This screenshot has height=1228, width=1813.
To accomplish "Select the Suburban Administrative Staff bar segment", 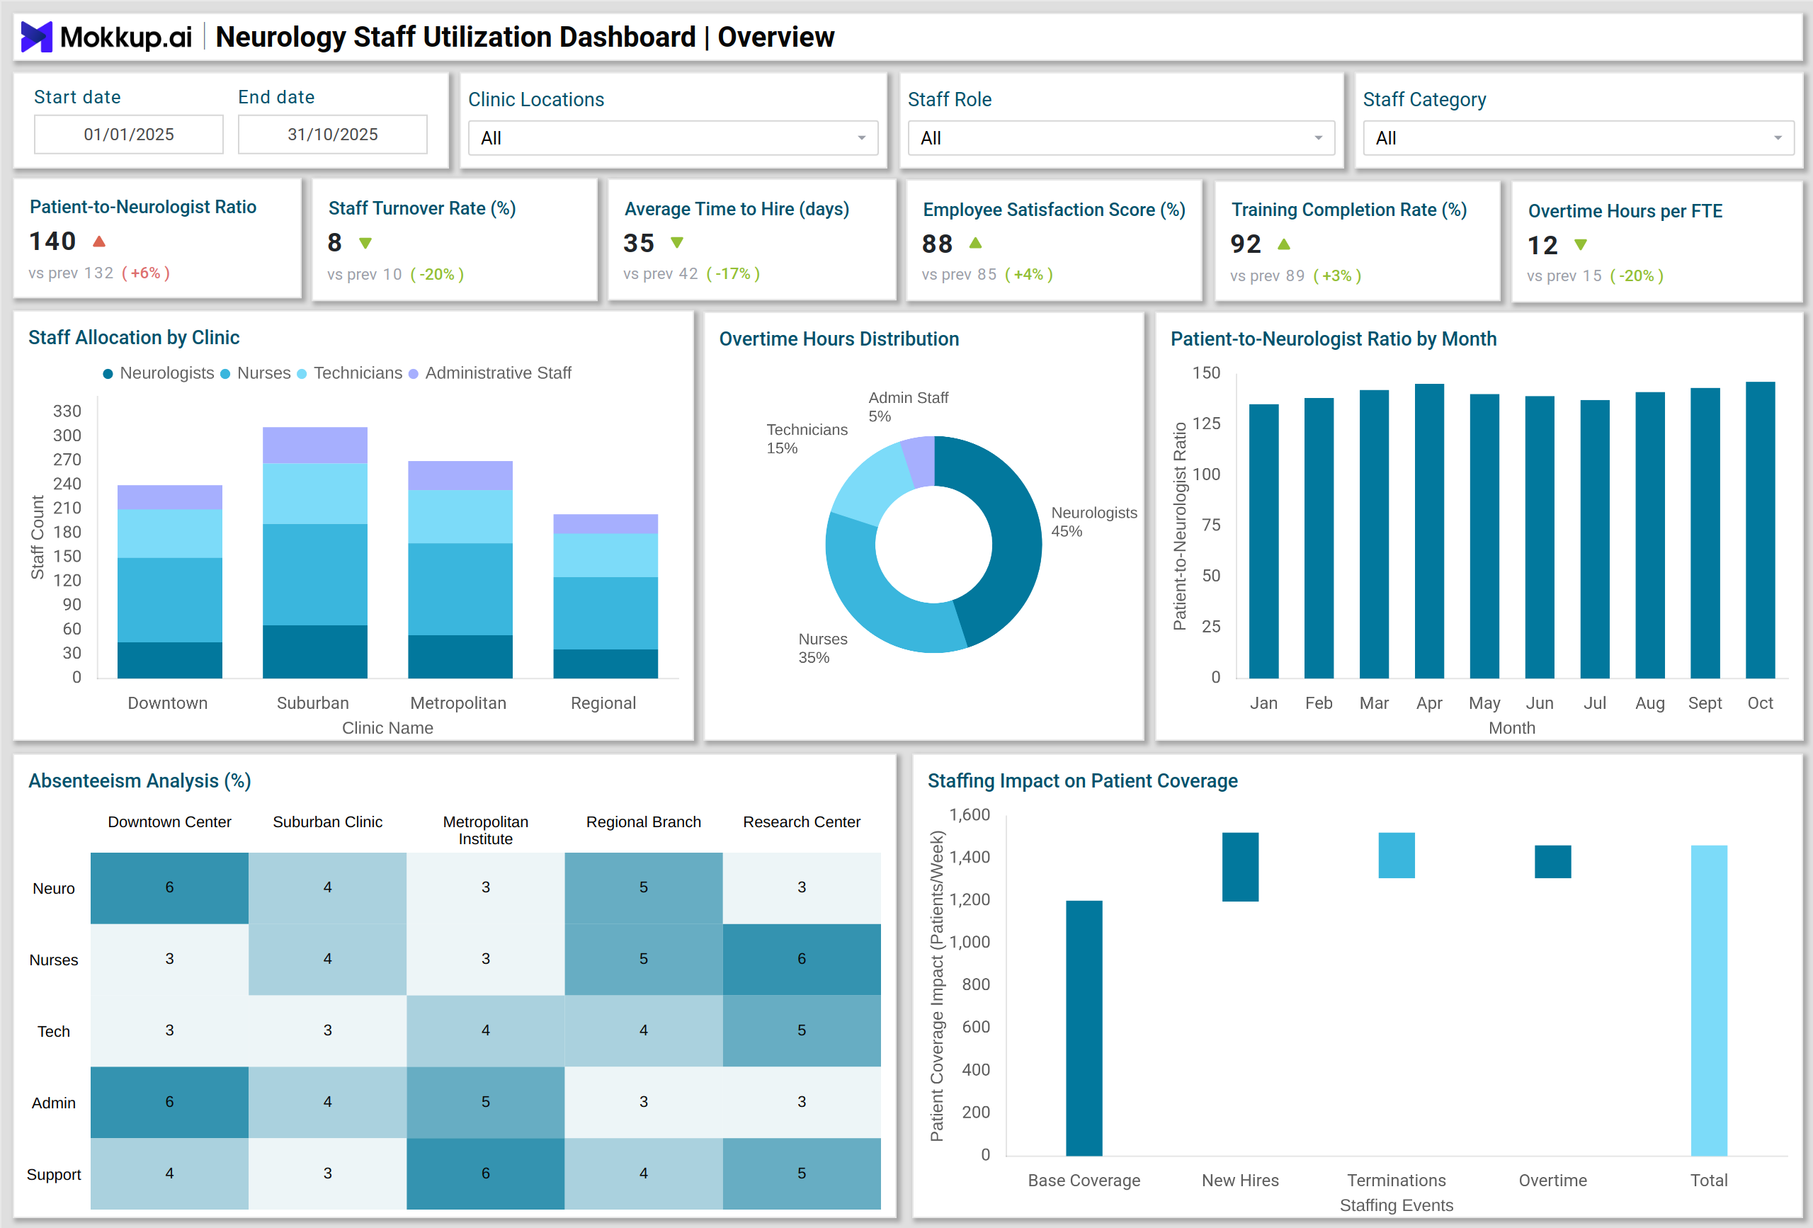I will (x=315, y=445).
